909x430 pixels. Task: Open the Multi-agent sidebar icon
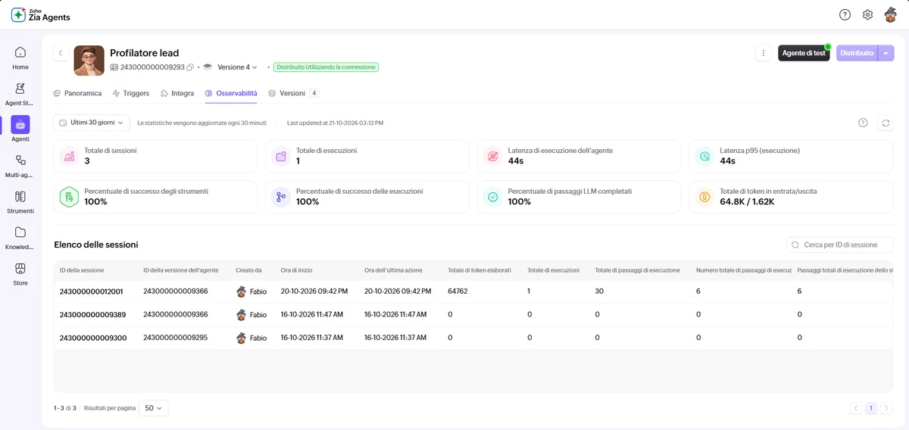pos(20,166)
